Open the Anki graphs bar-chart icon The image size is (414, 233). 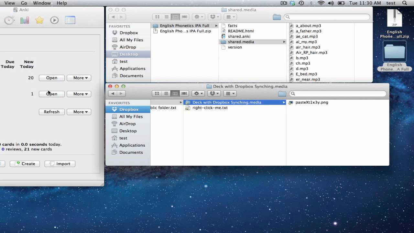(x=25, y=20)
